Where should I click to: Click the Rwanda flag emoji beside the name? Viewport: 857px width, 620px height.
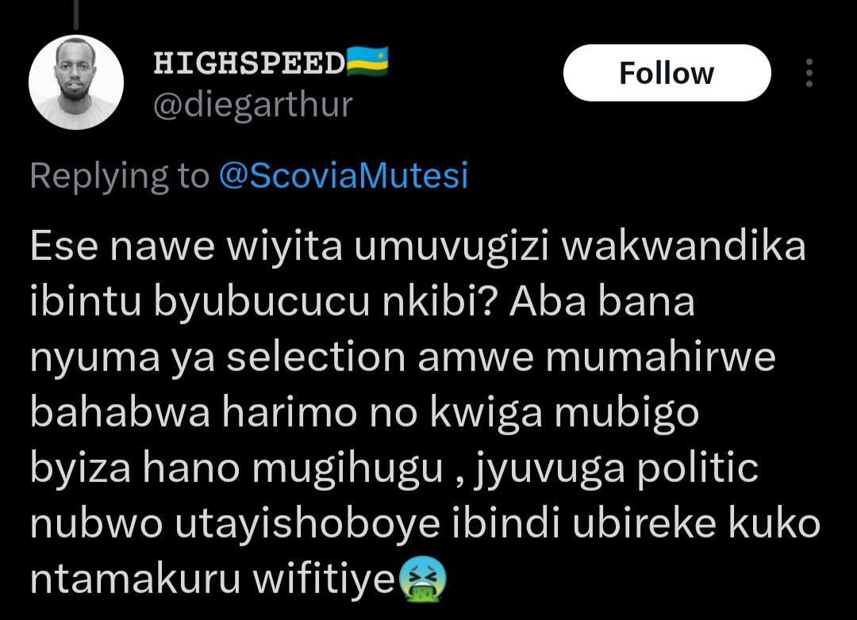click(x=367, y=61)
